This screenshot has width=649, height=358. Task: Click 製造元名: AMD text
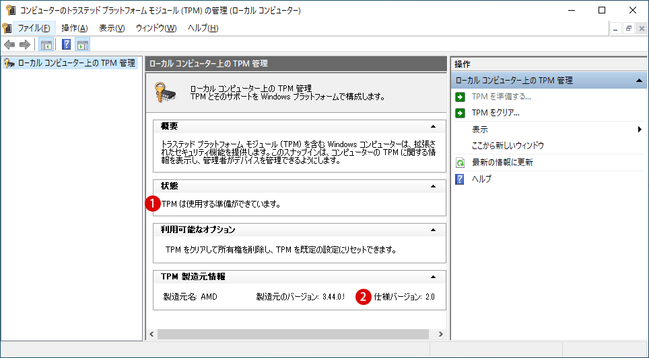pyautogui.click(x=191, y=296)
